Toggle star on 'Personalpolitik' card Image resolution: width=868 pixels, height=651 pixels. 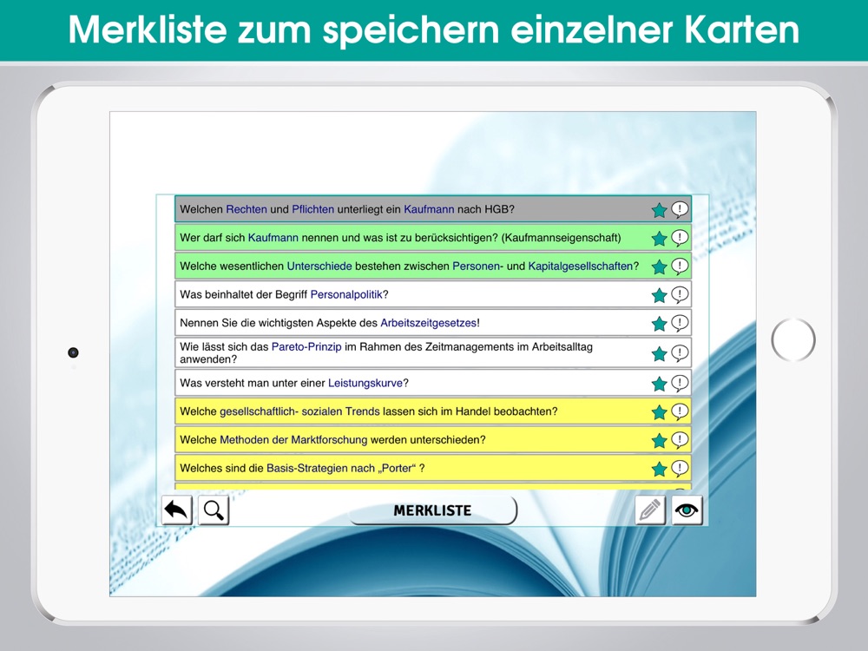coord(659,295)
